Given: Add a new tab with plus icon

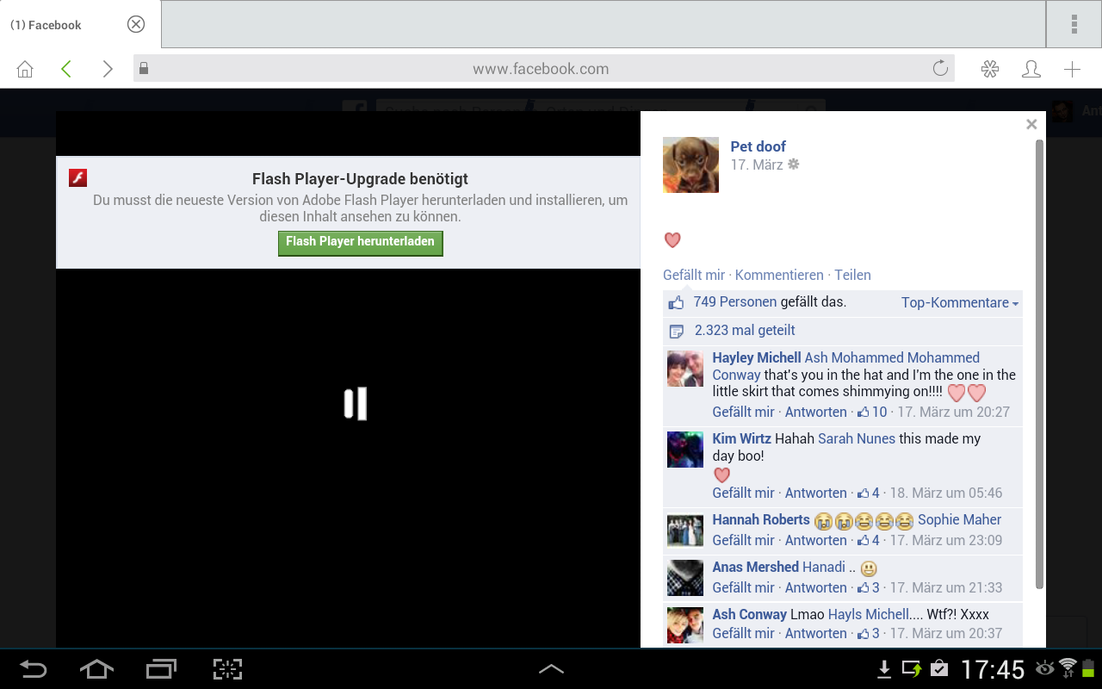Looking at the screenshot, I should 1072,69.
